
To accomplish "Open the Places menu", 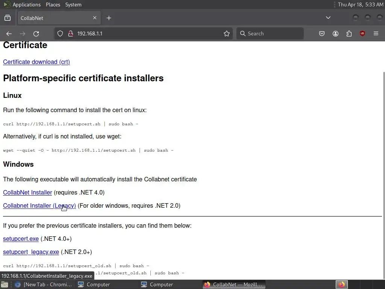I will click(53, 5).
